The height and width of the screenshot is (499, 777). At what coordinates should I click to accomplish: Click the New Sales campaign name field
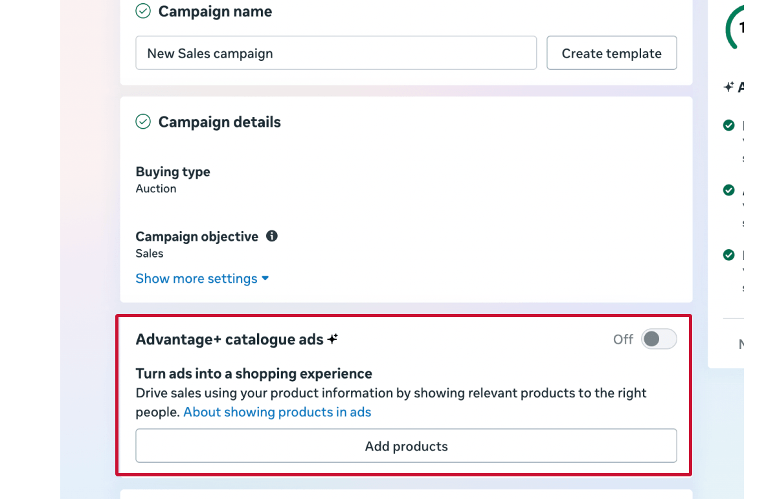[335, 53]
